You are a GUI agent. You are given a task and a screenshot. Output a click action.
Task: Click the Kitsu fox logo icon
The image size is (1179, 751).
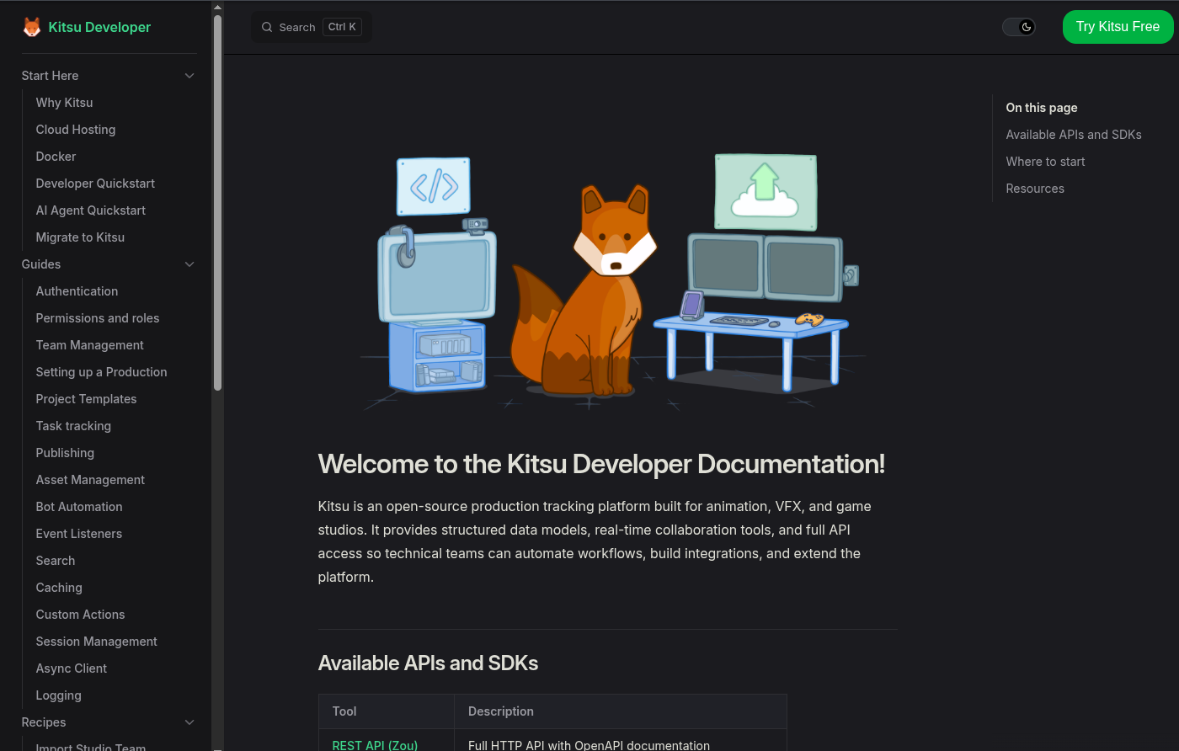click(x=31, y=27)
